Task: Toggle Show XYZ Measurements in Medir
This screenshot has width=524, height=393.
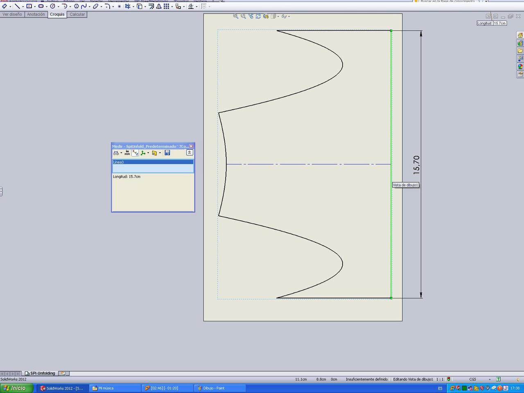Action: (135, 153)
